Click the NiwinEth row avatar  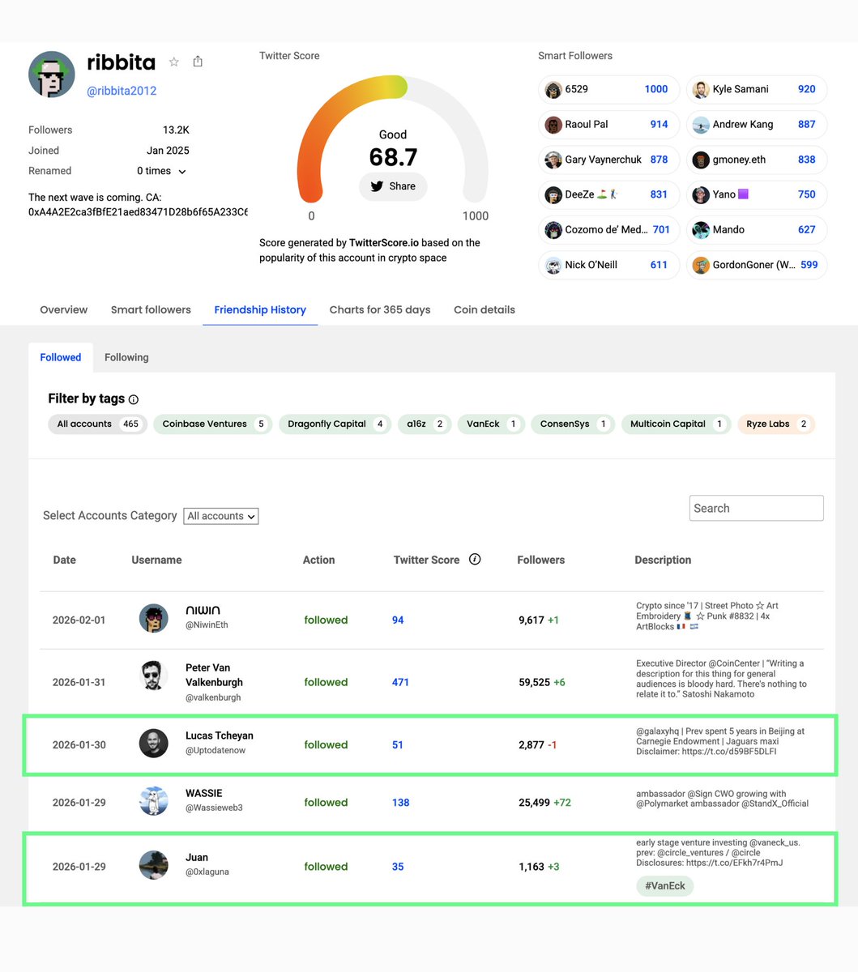[154, 619]
